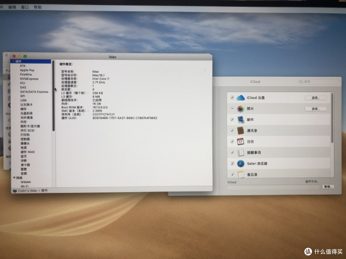The width and height of the screenshot is (346, 259).
Task: Select 图形卡/显示器 in the sidebar
Action: pos(30,126)
